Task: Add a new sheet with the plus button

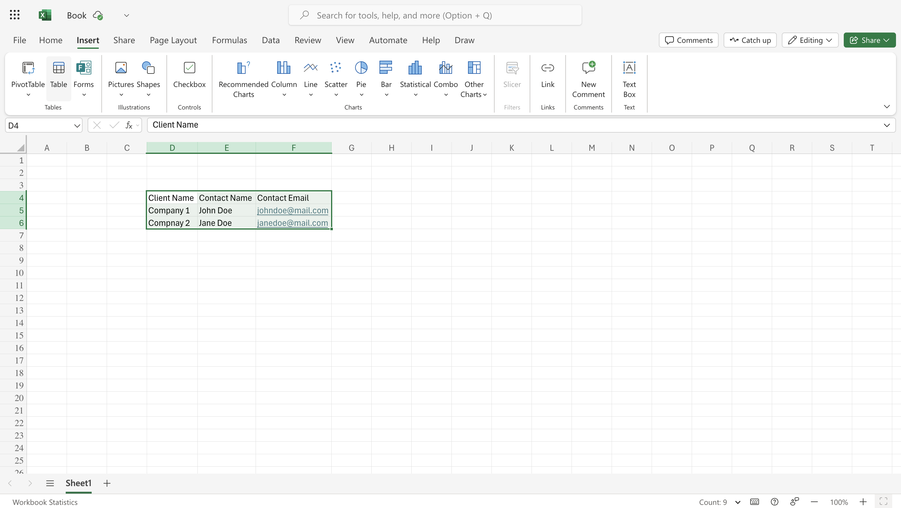Action: 107,483
